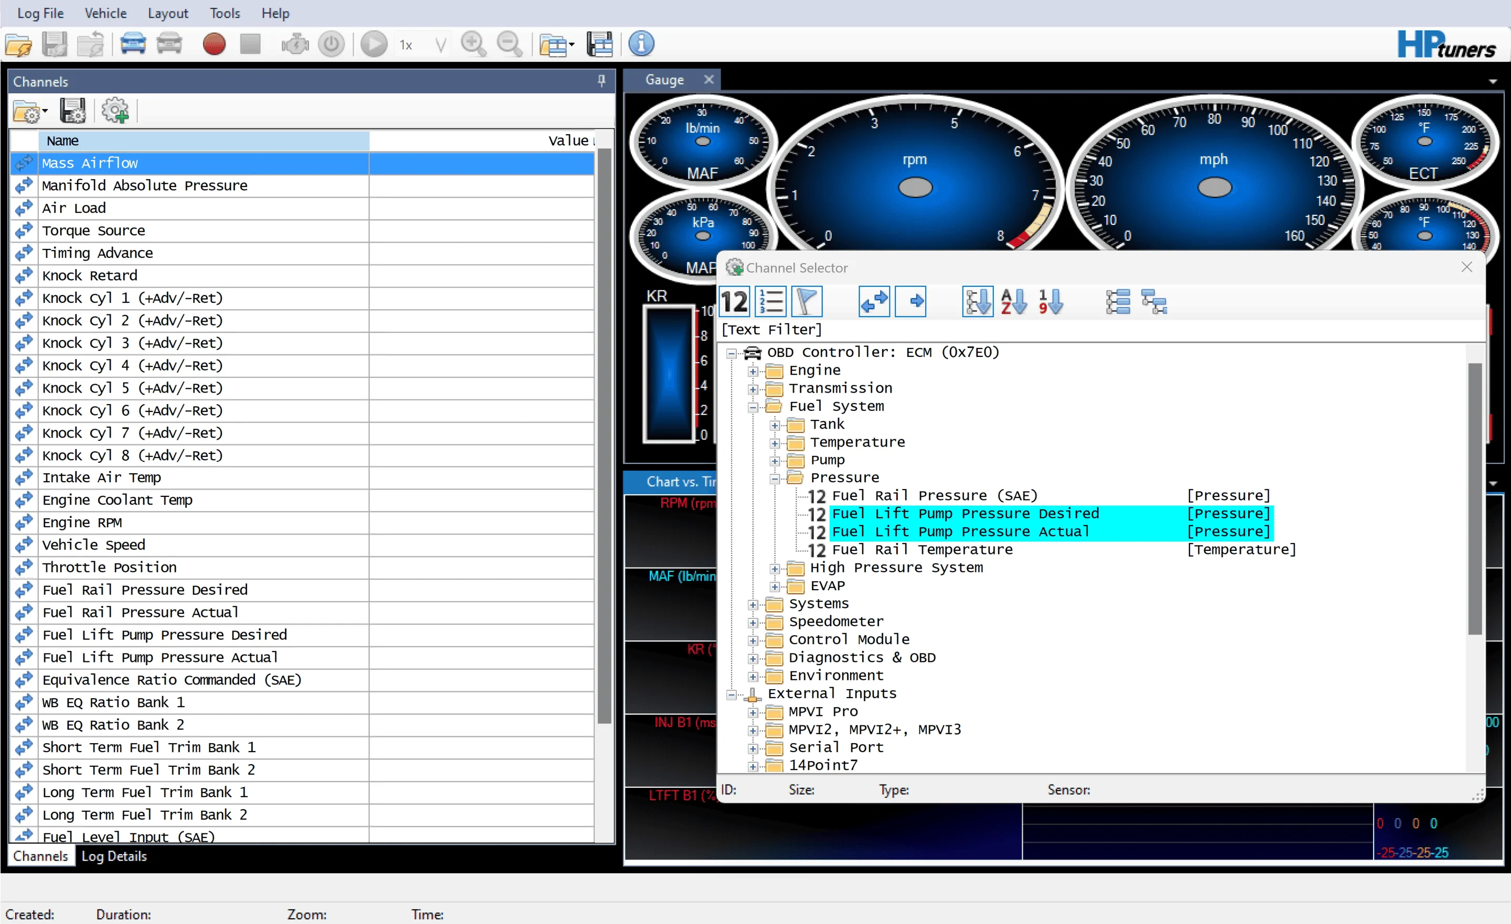
Task: Click the expand all tree icon
Action: 1118,302
